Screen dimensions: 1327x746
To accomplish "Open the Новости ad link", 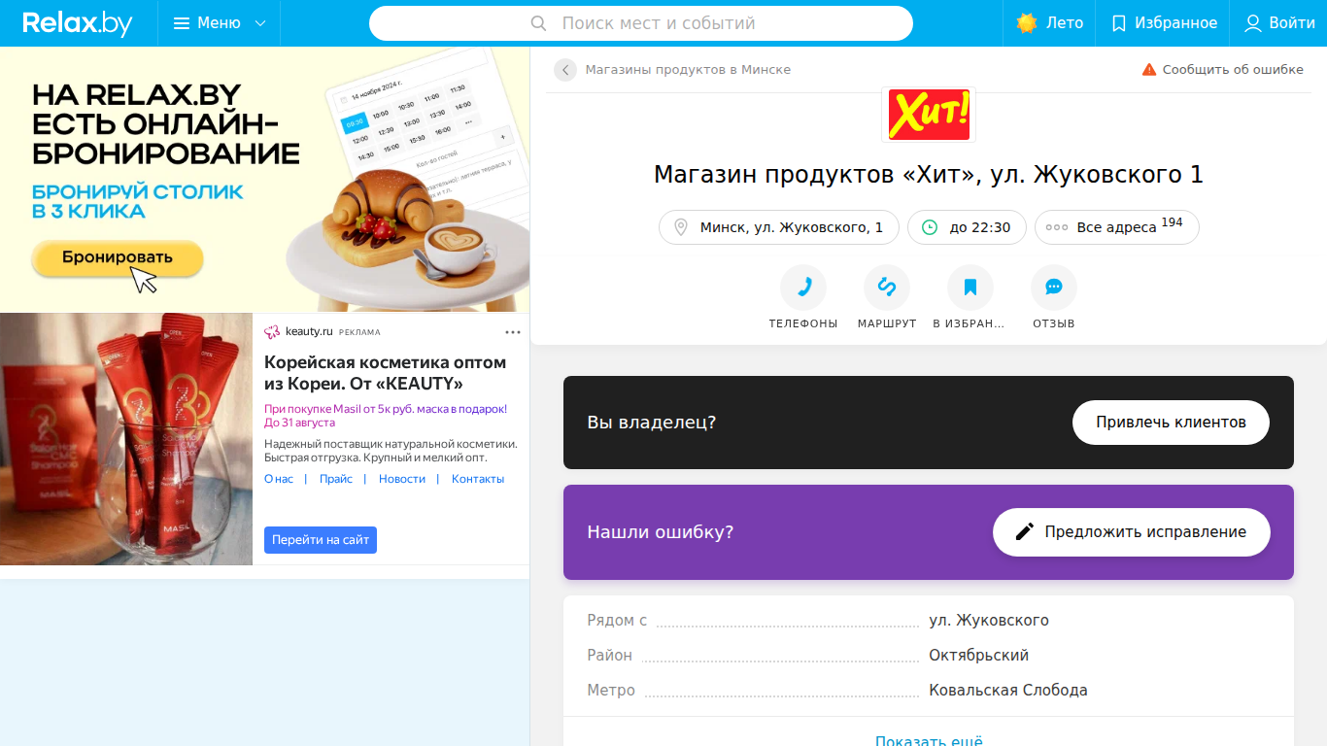I will pos(402,479).
